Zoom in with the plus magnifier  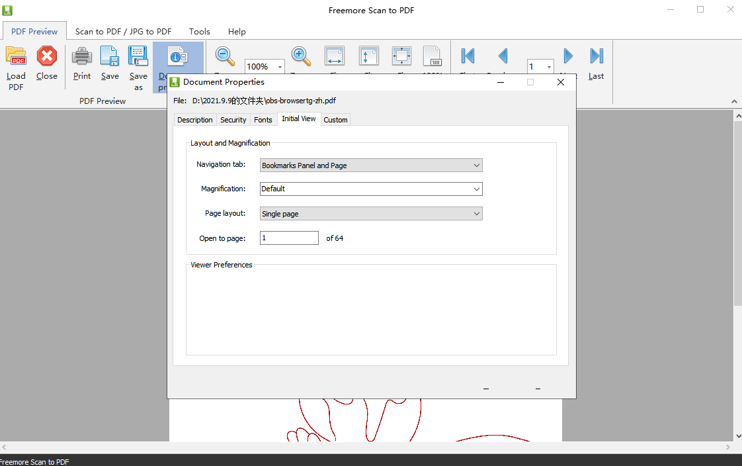[301, 56]
